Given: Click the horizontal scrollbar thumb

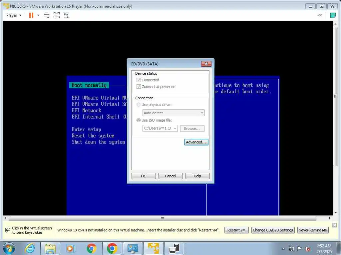Looking at the screenshot, I should click(x=163, y=218).
